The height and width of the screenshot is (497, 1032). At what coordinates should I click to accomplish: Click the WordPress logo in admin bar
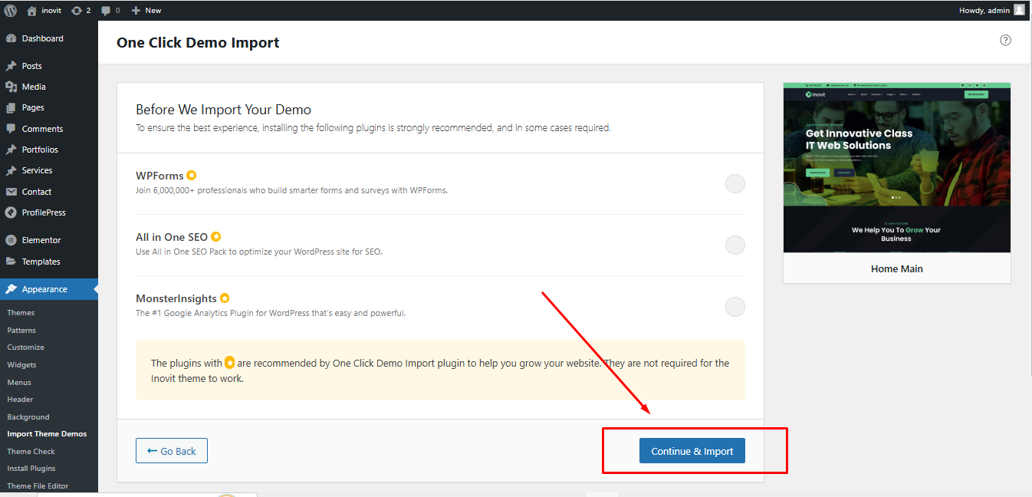click(x=11, y=10)
